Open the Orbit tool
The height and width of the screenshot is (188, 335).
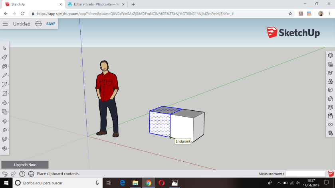[5, 149]
